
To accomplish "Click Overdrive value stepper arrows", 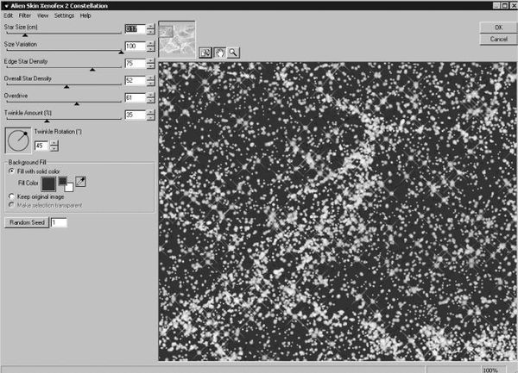I will click(151, 97).
